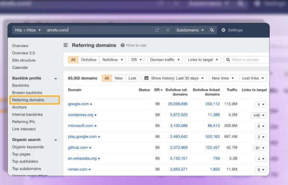
Task: Open the google.com domain link
Action: pos(78,104)
